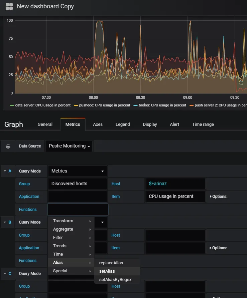This screenshot has height=298, width=247.
Task: Switch to the Axes tab
Action: [98, 124]
